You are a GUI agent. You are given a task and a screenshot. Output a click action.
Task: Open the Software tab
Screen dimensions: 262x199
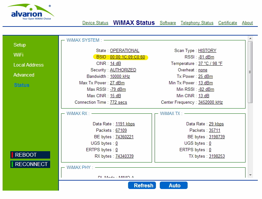(x=168, y=23)
